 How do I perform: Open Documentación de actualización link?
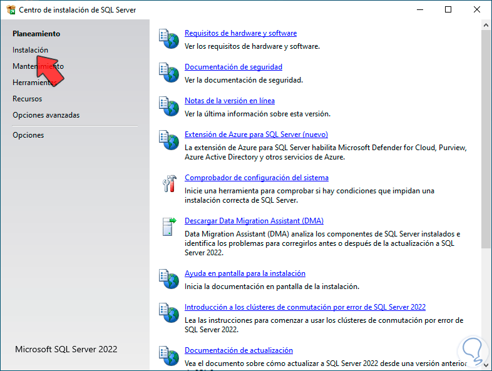238,350
